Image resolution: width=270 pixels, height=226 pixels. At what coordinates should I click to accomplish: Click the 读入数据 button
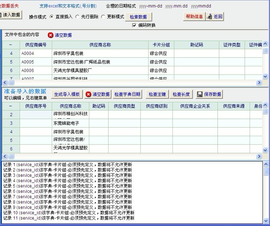click(11, 15)
